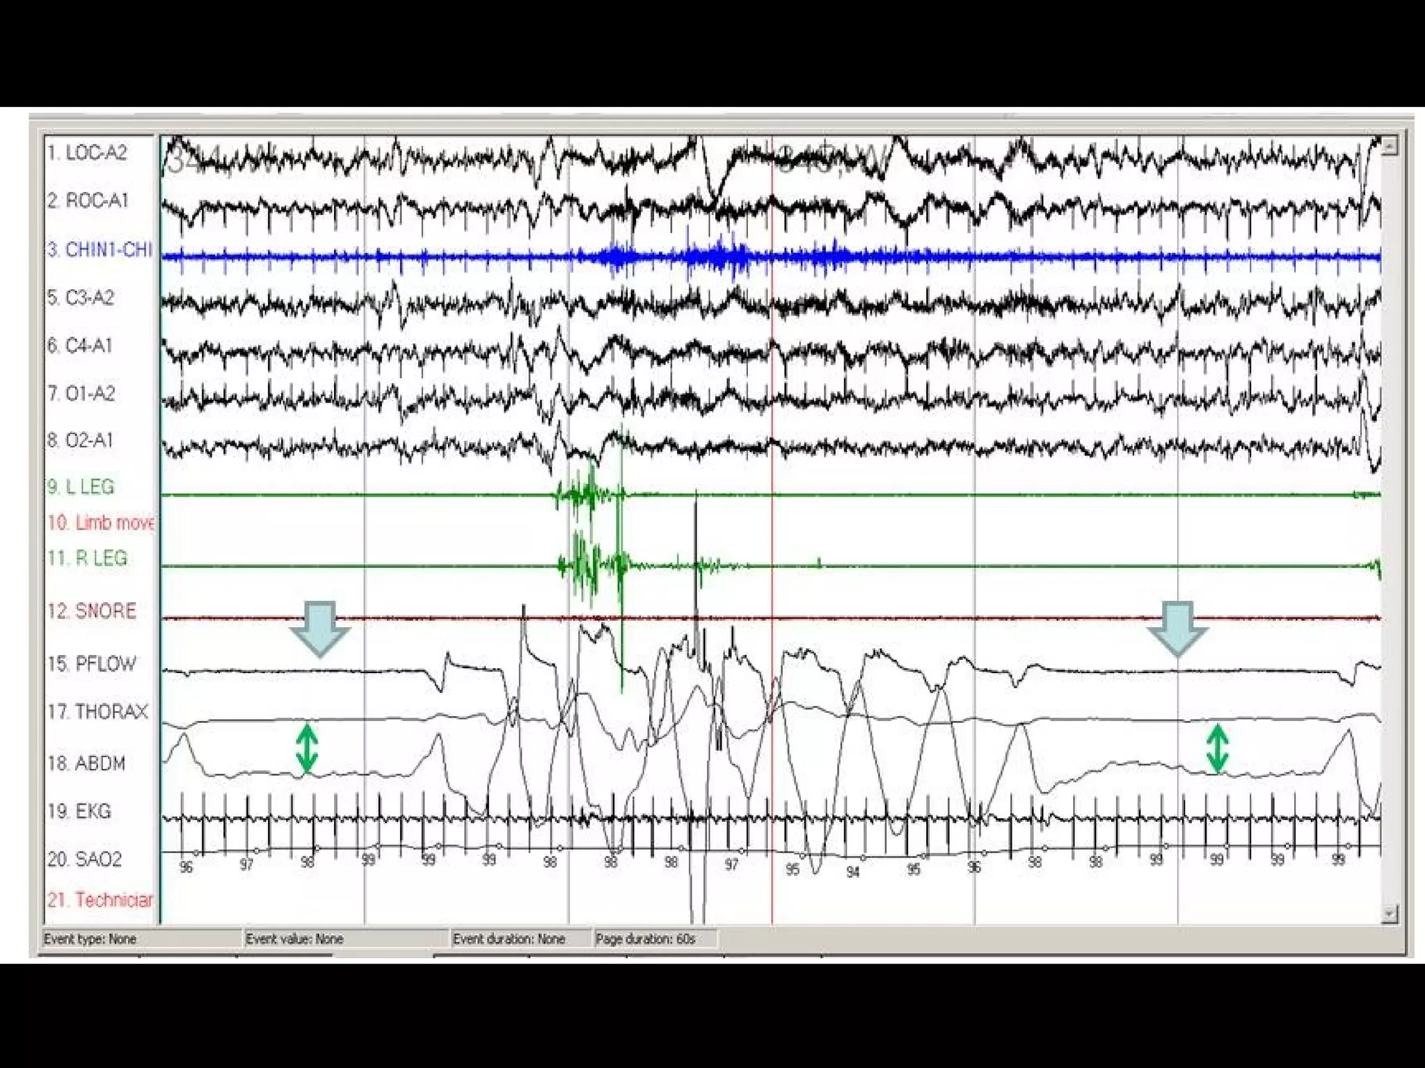Select the 19. EKG channel label
The width and height of the screenshot is (1425, 1068).
point(79,811)
